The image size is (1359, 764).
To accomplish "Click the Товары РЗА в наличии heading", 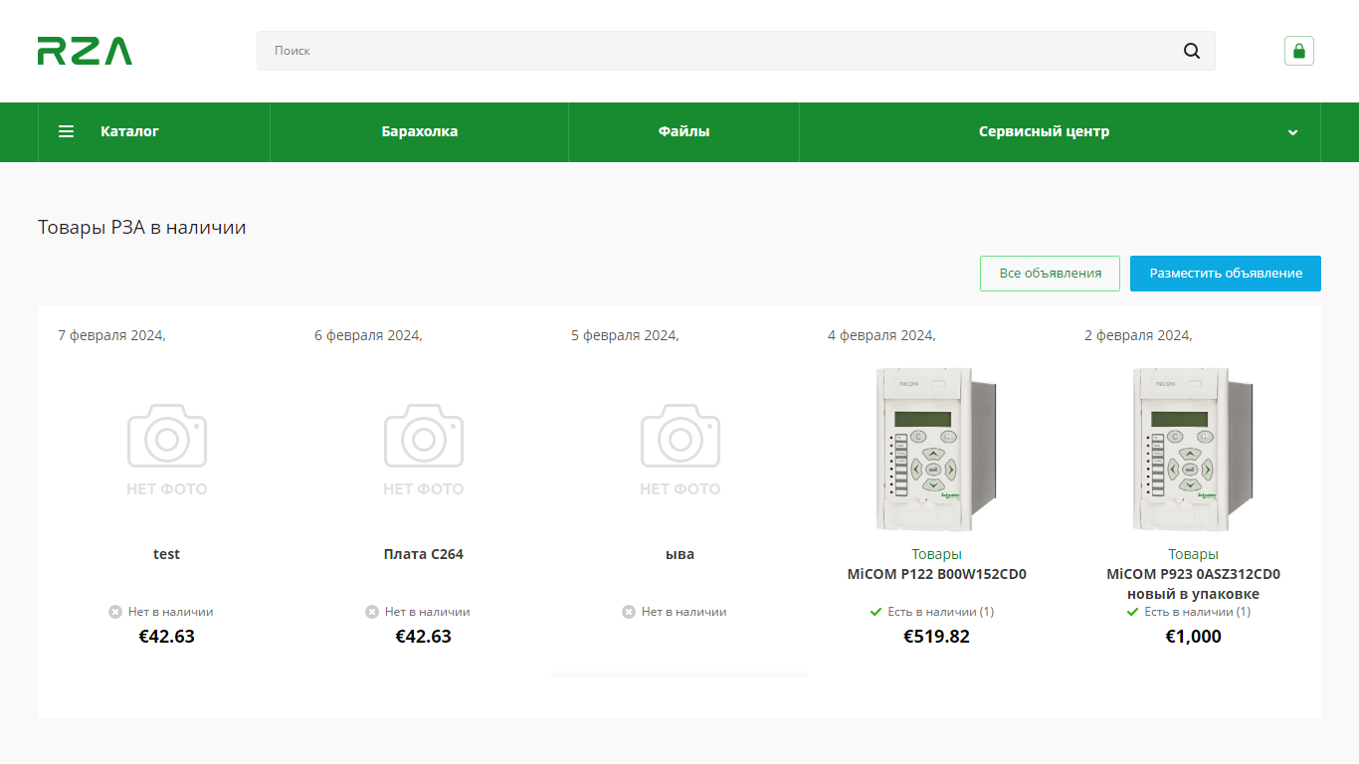I will [142, 227].
